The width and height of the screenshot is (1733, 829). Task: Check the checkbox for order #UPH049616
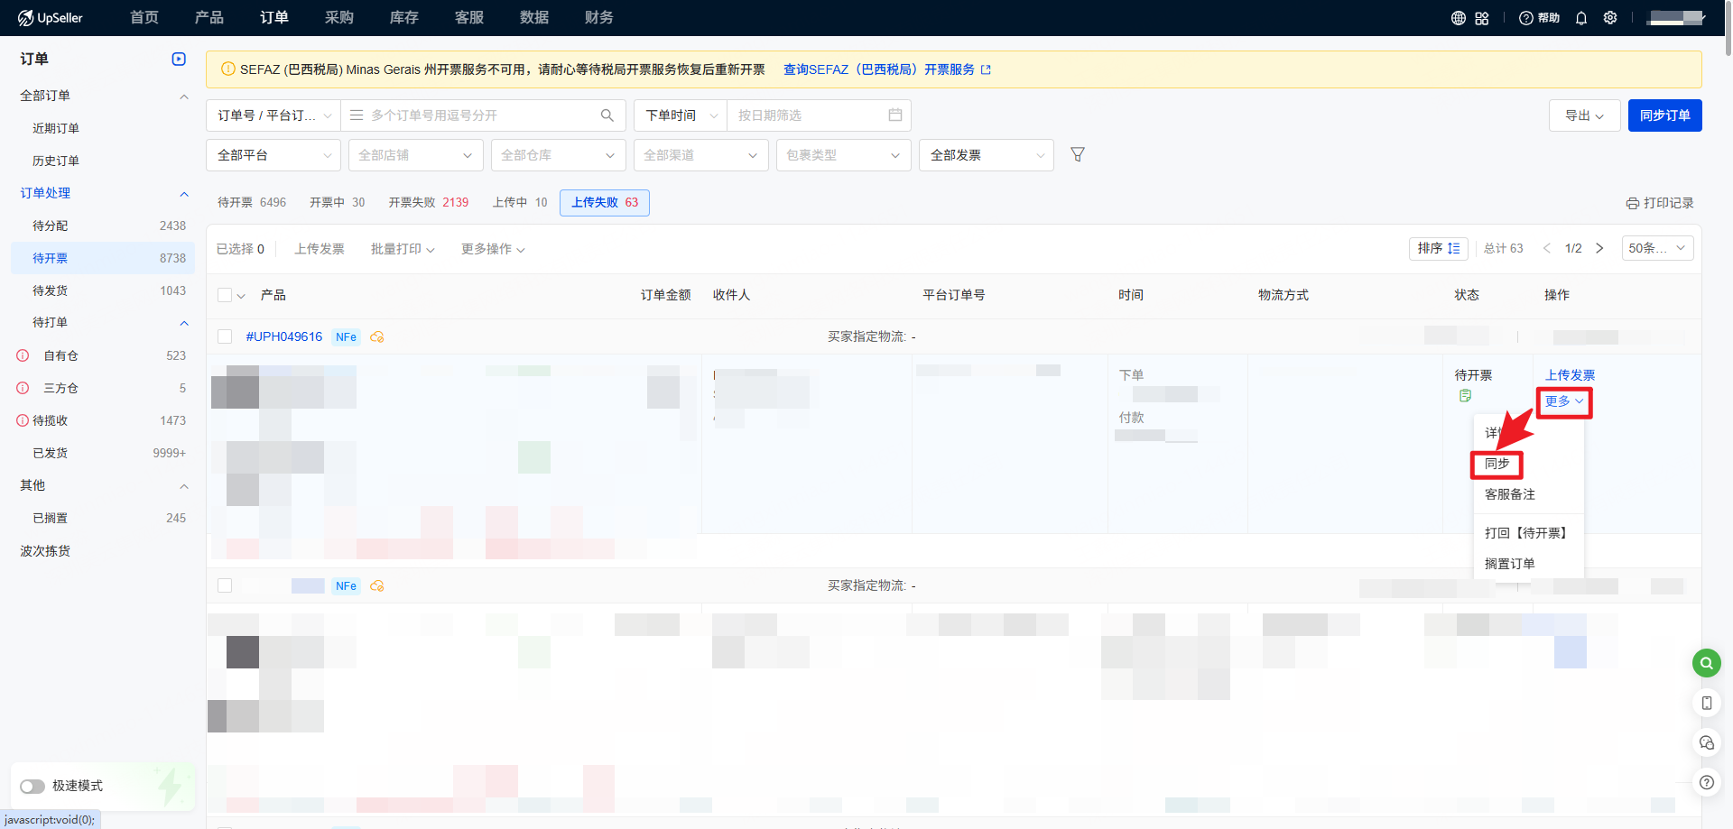225,336
